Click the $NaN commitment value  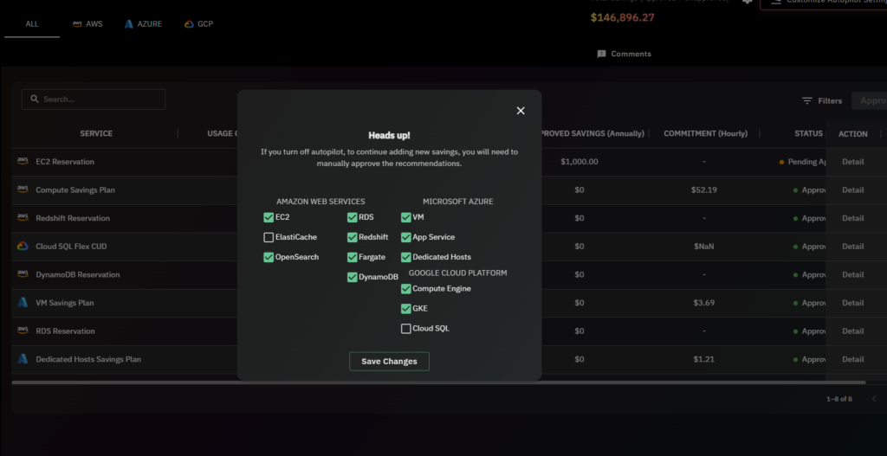click(x=703, y=247)
